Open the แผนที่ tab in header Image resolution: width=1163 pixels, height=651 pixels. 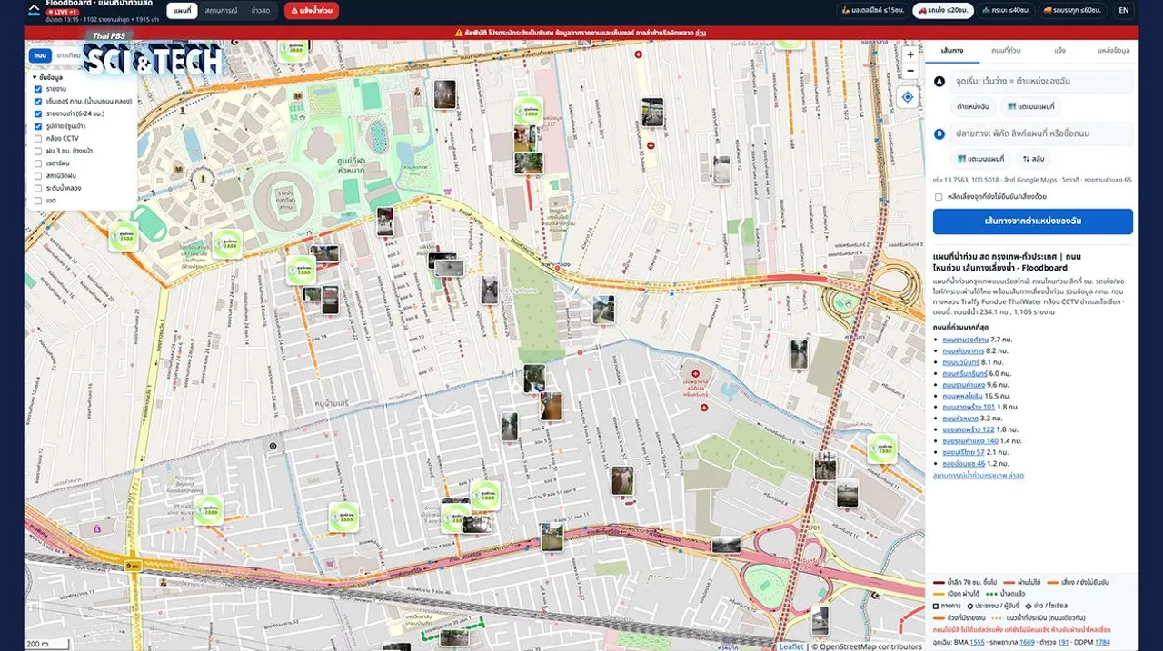point(182,10)
